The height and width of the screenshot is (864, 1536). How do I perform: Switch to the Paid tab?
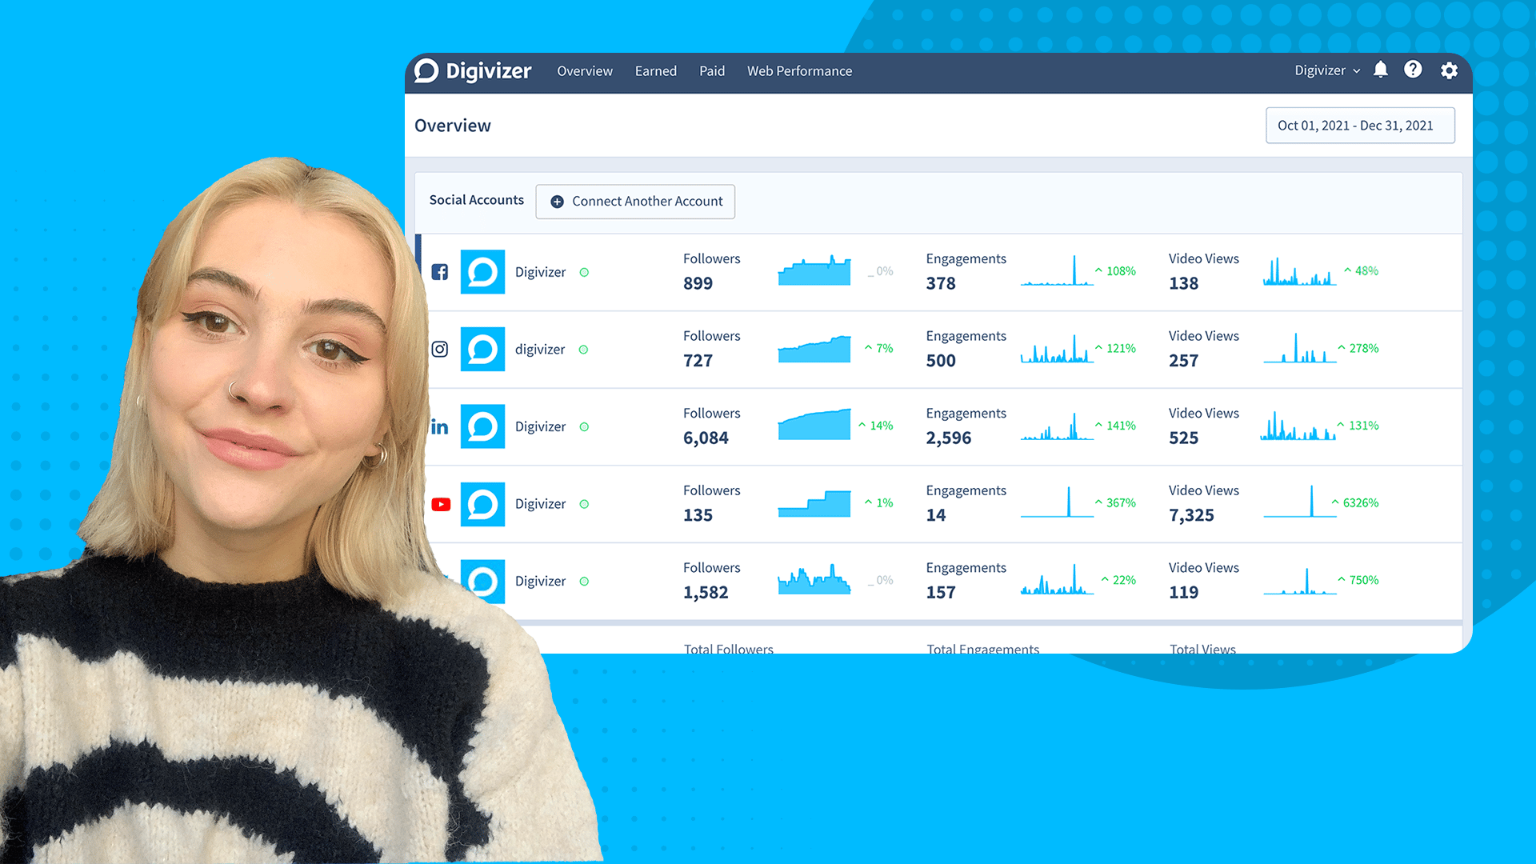712,71
